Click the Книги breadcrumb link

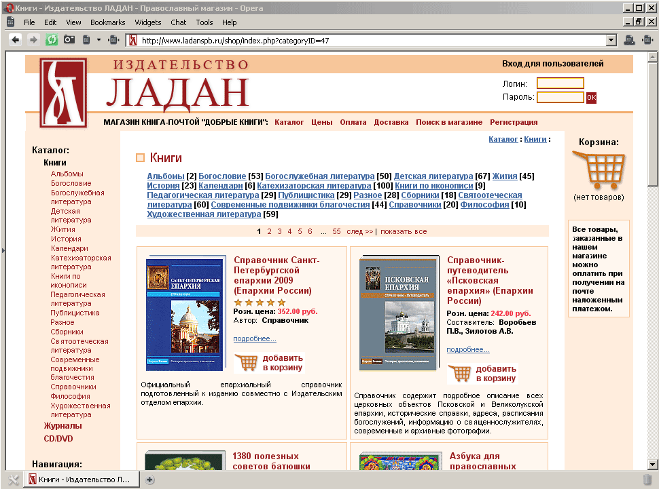pyautogui.click(x=535, y=139)
